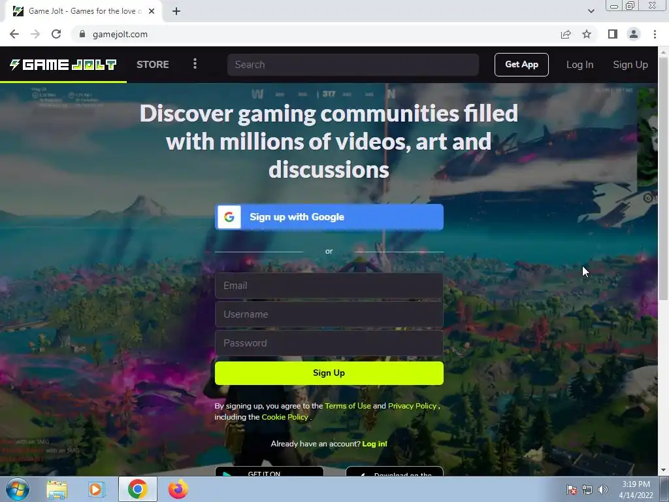The width and height of the screenshot is (669, 502).
Task: Focus the Username field
Action: click(329, 314)
